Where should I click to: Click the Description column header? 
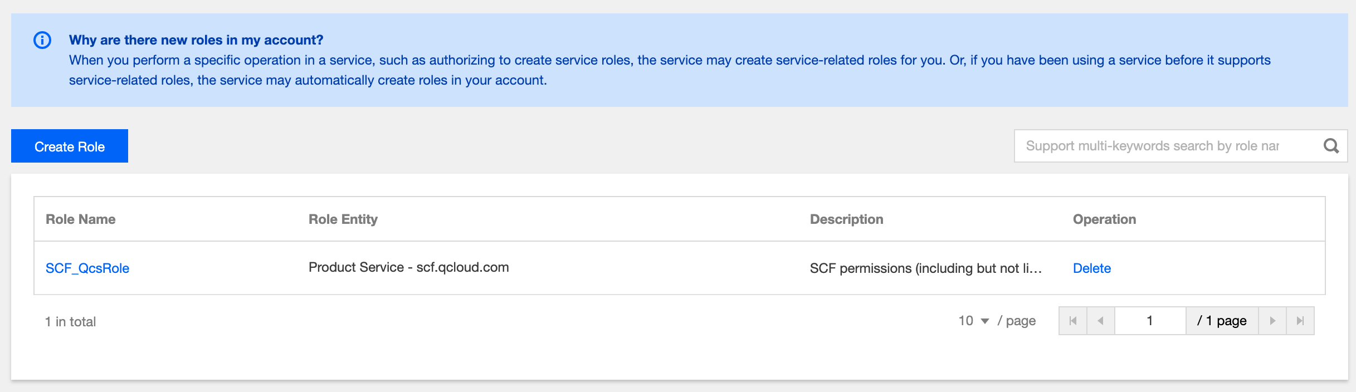(x=847, y=219)
